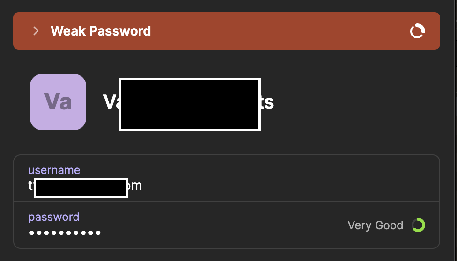457x261 pixels.
Task: Expand the Weak Password banner chevron
Action: pyautogui.click(x=36, y=31)
